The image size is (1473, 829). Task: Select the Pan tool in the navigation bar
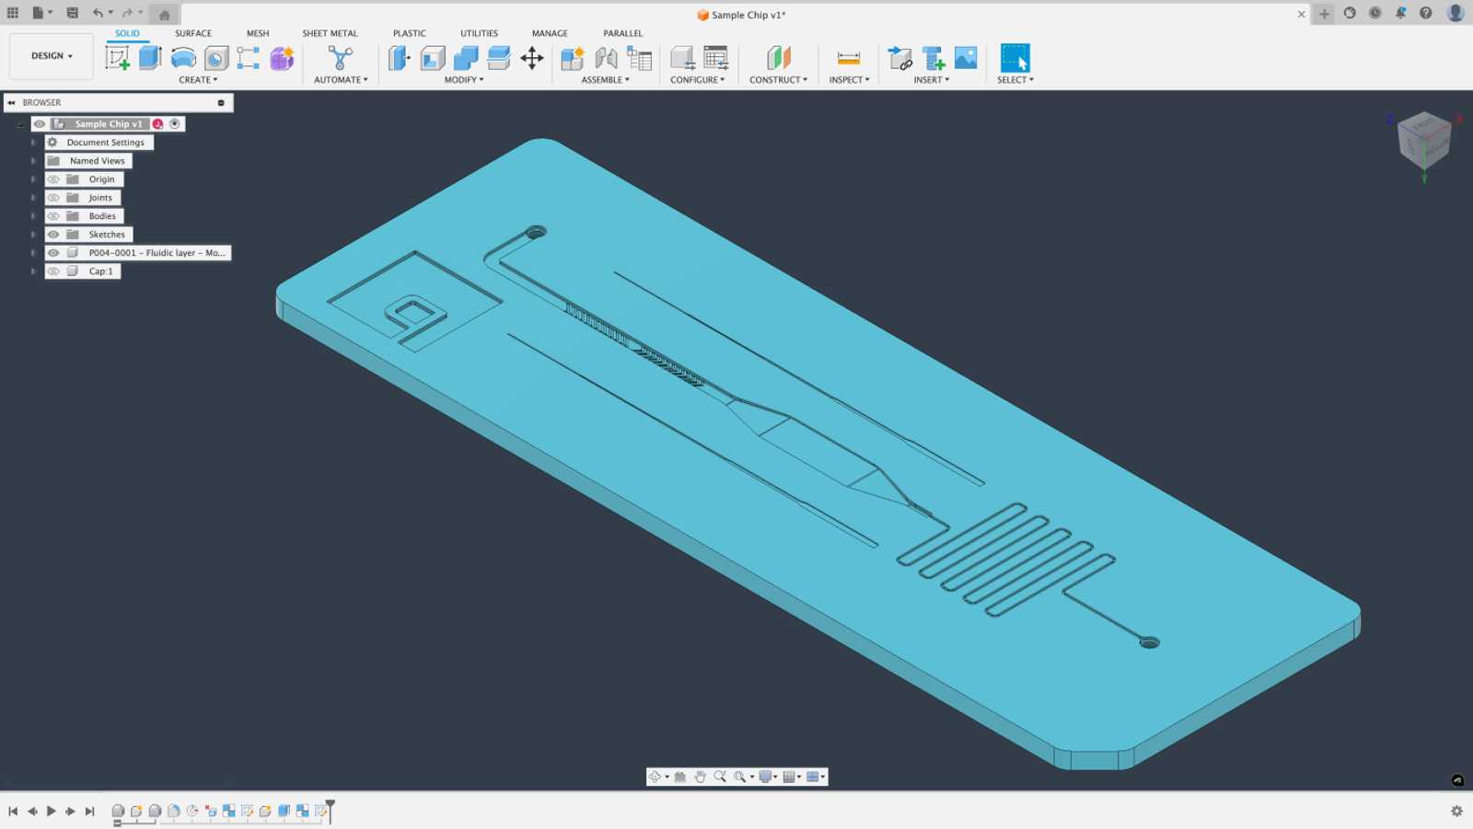coord(700,776)
